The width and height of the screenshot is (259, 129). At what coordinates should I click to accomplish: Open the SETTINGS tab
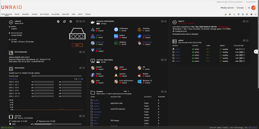(45, 14)
